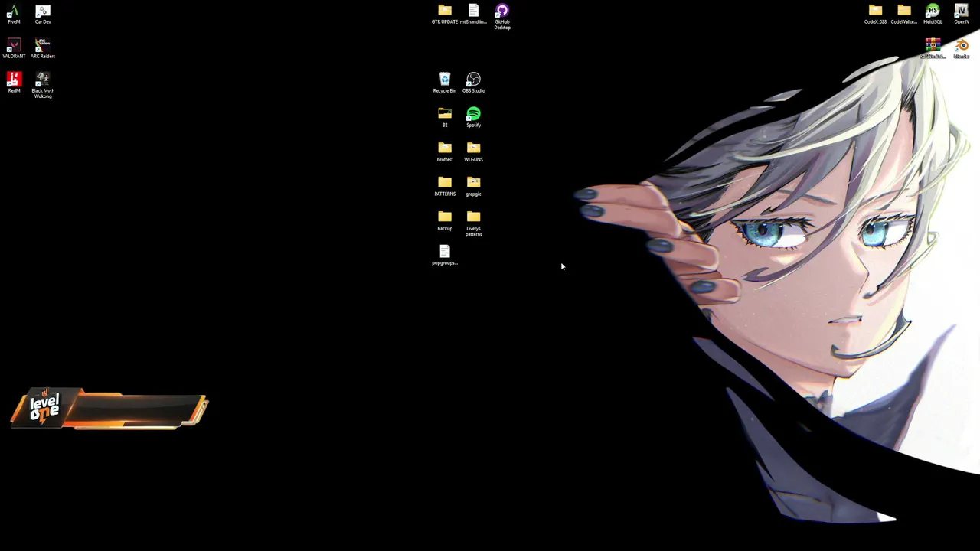Click the CodeWalker folder icon
This screenshot has width=980, height=551.
point(904,15)
